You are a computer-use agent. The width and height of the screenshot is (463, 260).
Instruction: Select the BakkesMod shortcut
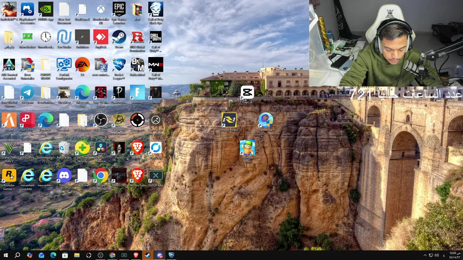pos(137,67)
